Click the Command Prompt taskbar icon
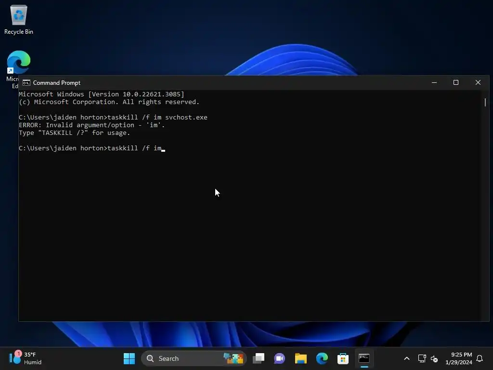This screenshot has height=370, width=493. (x=364, y=358)
